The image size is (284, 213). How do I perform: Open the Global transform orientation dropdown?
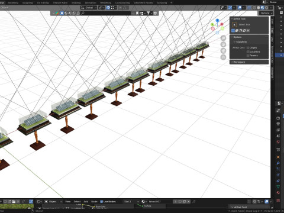[89, 8]
